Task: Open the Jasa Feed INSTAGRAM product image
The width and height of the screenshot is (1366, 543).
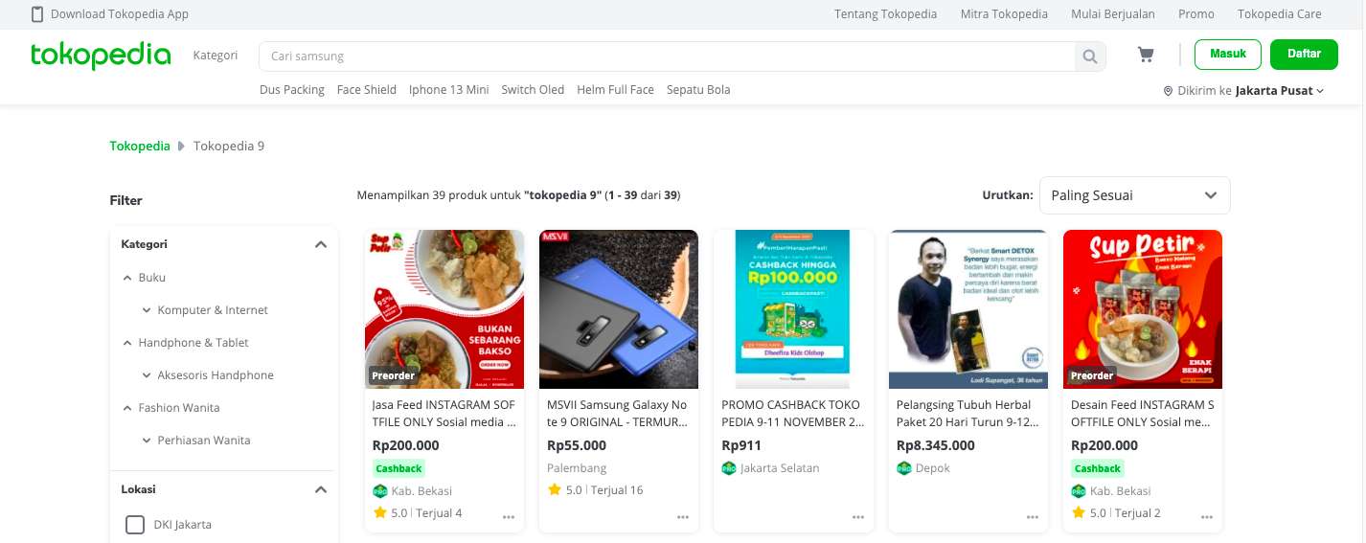Action: coord(444,309)
